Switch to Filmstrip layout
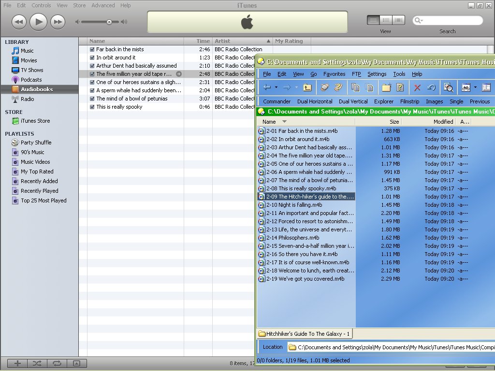 409,101
